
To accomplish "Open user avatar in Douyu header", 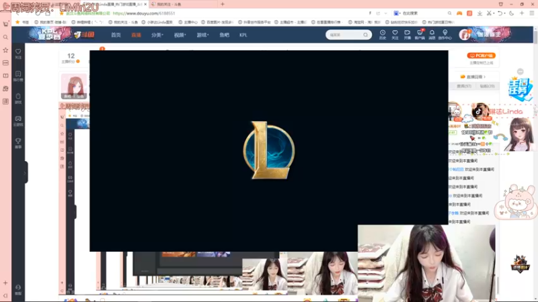I will click(464, 35).
